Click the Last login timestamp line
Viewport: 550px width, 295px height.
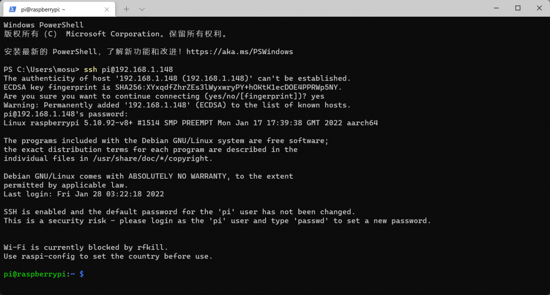[x=84, y=194]
